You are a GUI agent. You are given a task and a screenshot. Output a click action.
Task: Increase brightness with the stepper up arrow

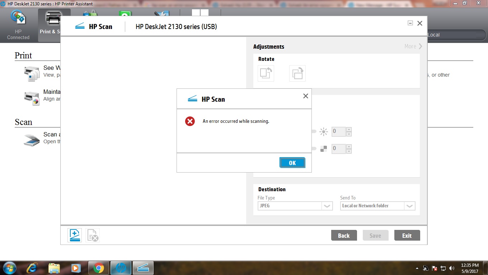[x=349, y=130]
